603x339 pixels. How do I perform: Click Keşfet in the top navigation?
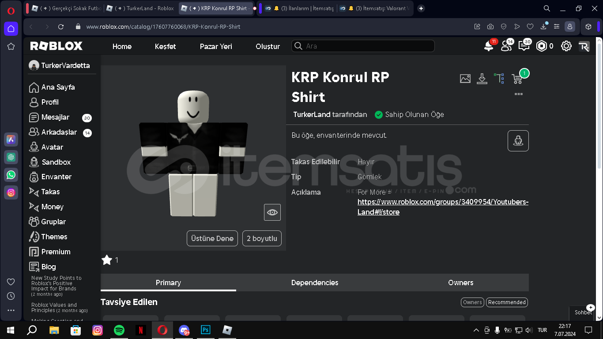coord(165,46)
